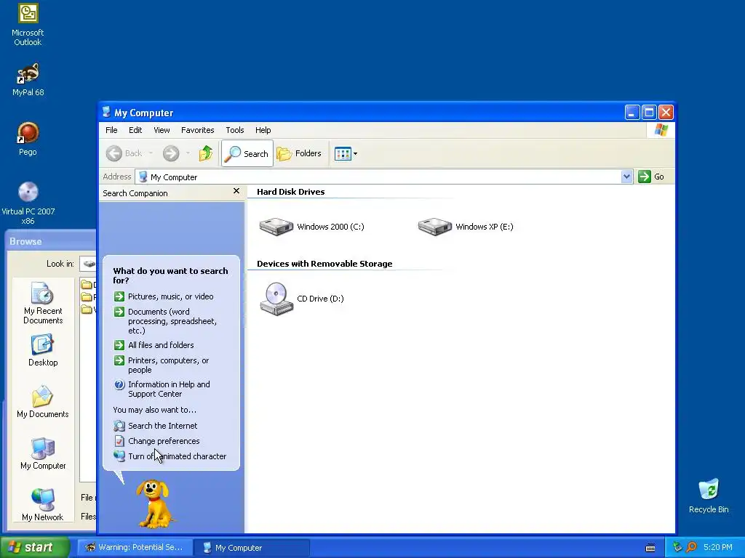Click the Go button
745x558 pixels.
[651, 177]
